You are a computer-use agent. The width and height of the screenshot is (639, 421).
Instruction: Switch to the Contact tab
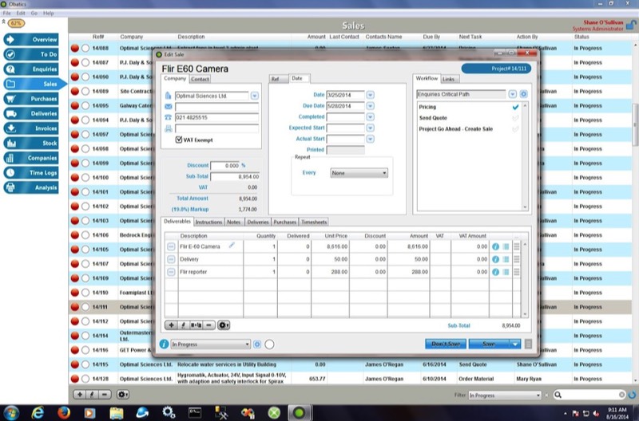tap(200, 79)
